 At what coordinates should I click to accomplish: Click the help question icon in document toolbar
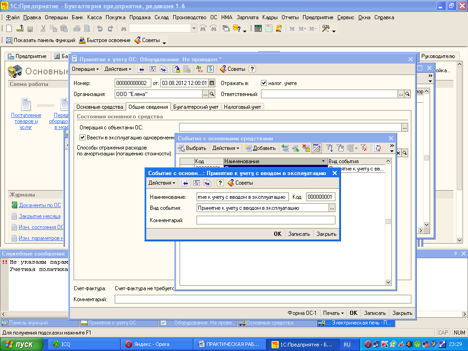[x=252, y=69]
